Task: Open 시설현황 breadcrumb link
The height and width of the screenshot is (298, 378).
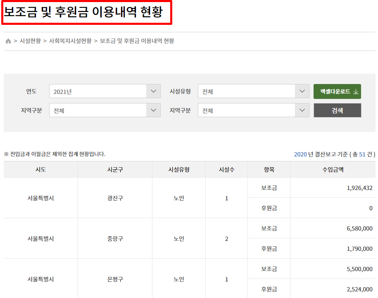Action: [x=30, y=41]
